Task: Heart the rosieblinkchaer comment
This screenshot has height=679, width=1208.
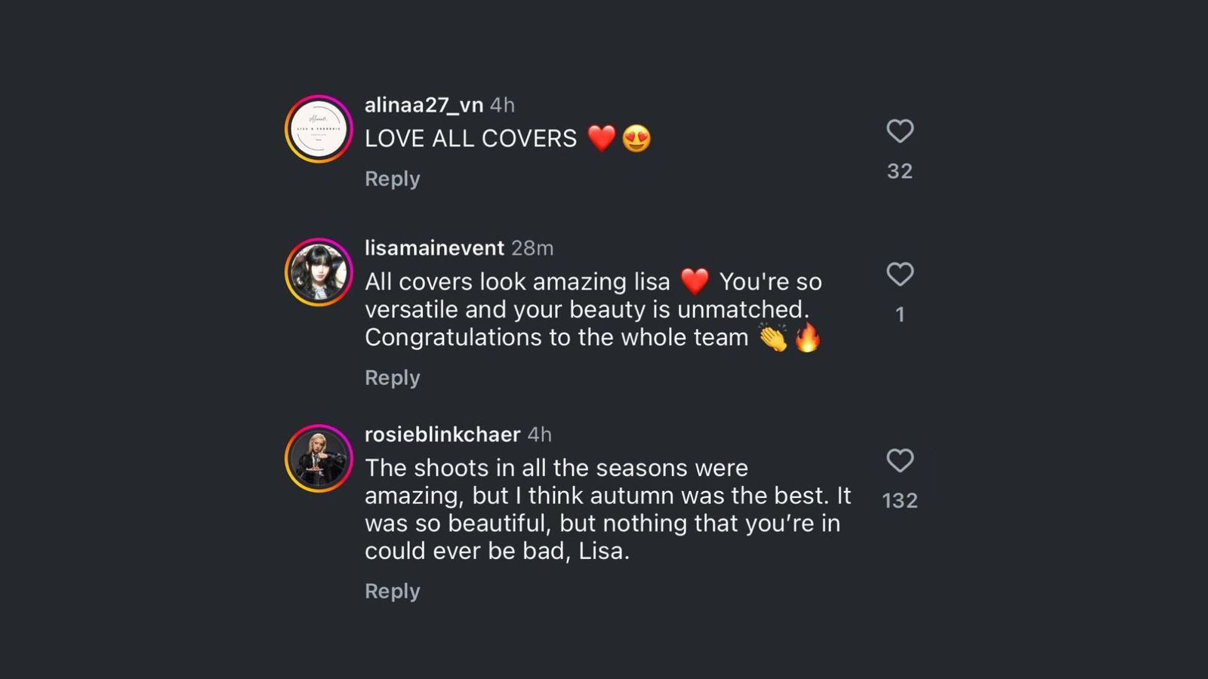Action: click(x=899, y=460)
